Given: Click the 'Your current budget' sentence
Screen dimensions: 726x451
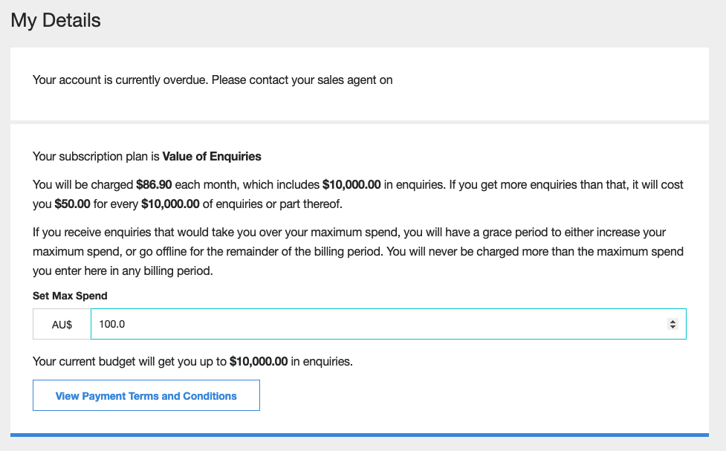Looking at the screenshot, I should (x=192, y=362).
